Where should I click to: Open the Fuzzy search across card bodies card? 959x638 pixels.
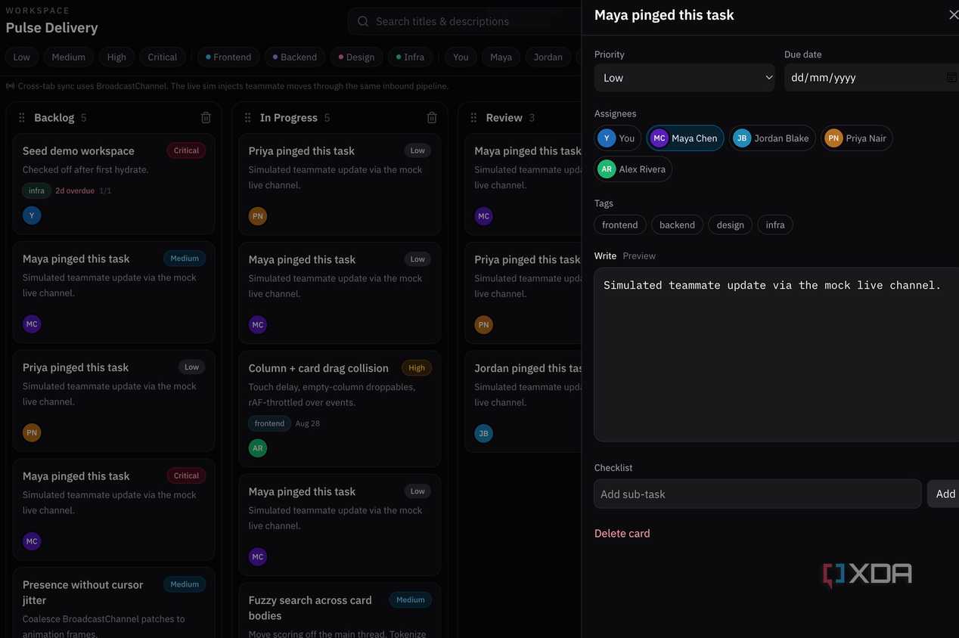click(340, 611)
